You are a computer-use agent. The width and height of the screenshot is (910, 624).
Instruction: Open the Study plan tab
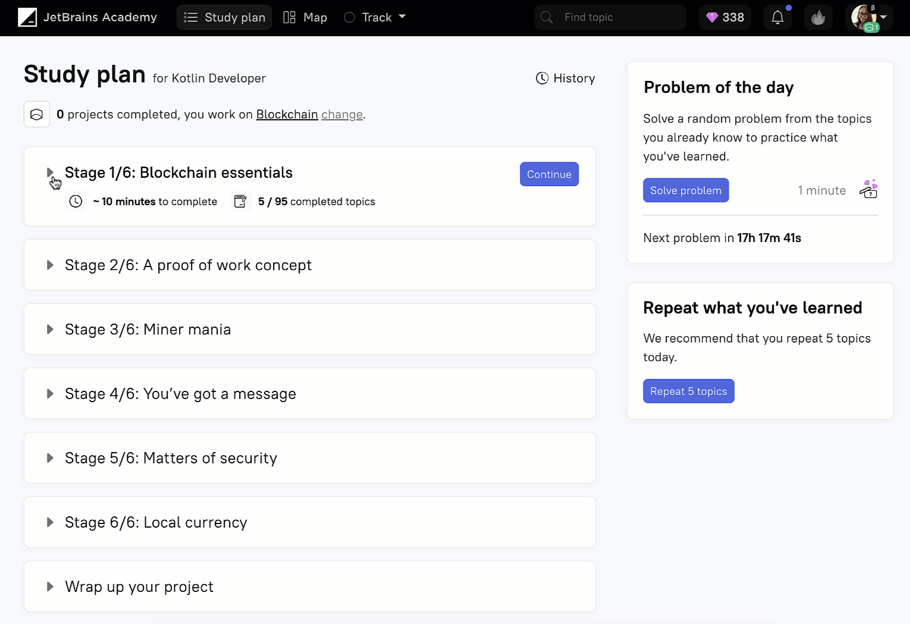coord(224,17)
